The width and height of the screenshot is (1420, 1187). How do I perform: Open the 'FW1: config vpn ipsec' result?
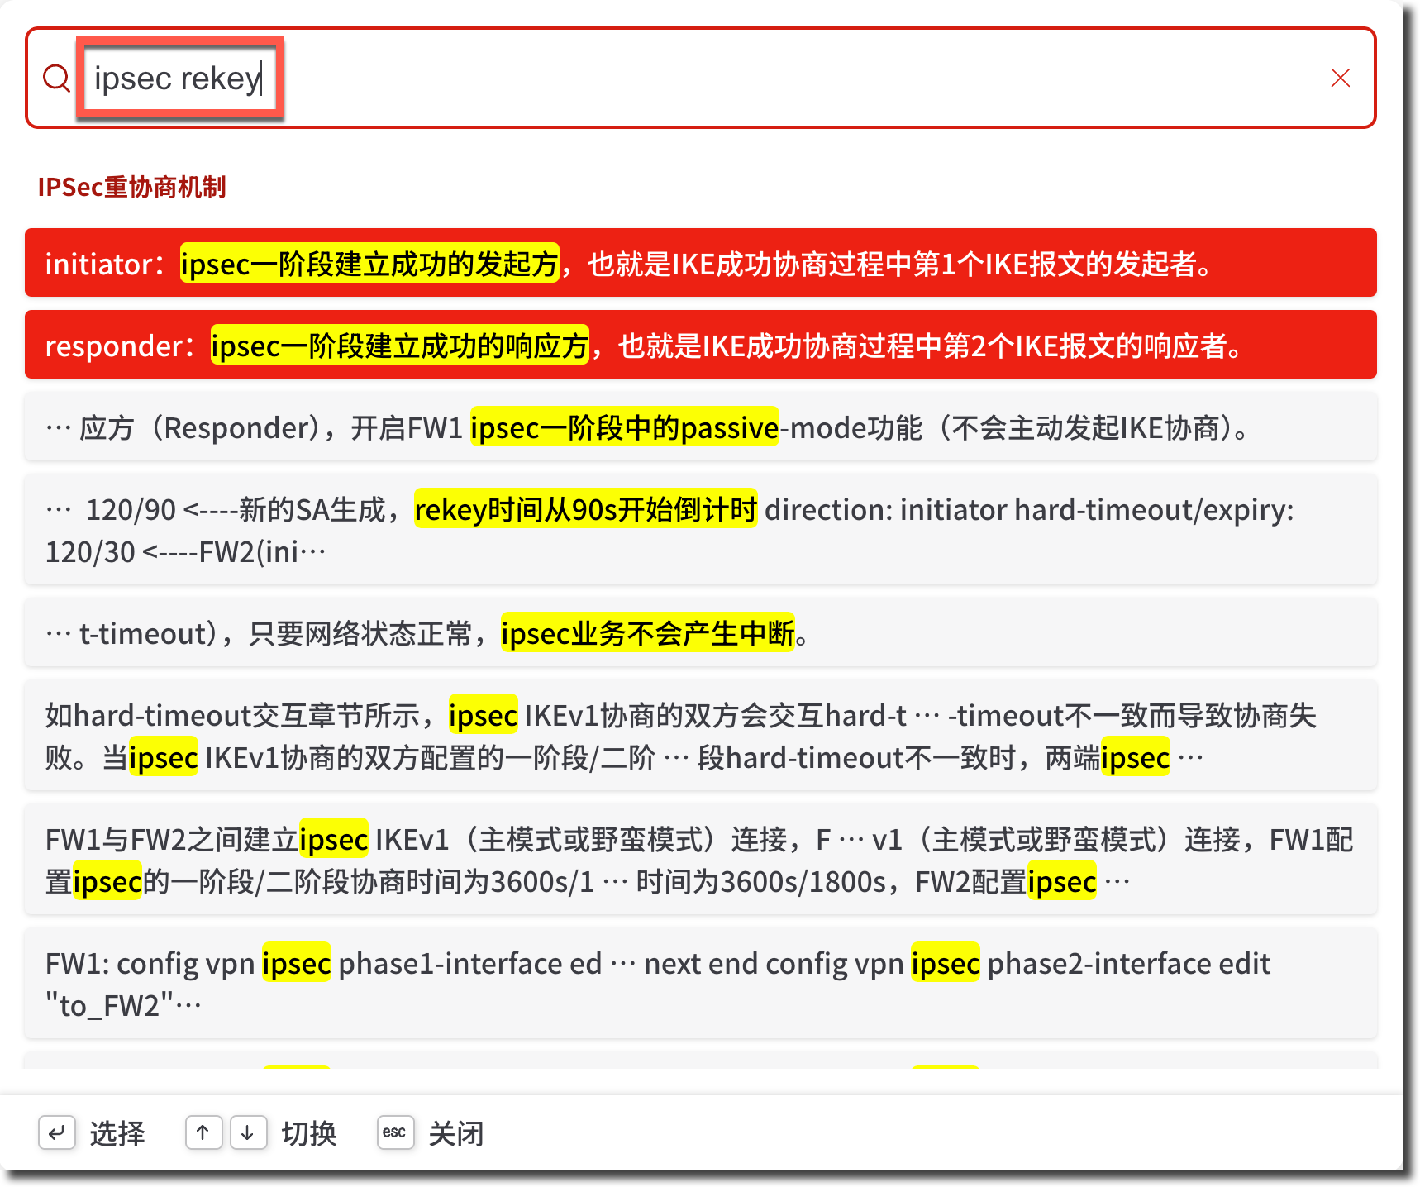699,984
